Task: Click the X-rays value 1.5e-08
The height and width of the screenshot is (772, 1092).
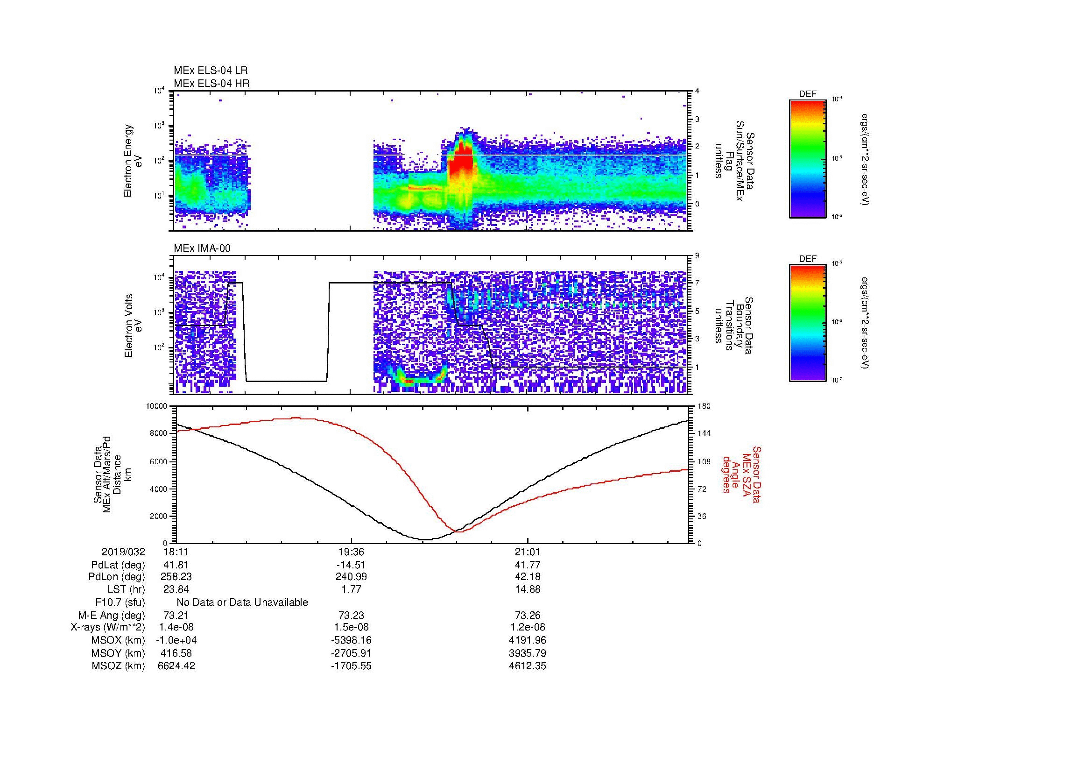Action: click(x=352, y=627)
